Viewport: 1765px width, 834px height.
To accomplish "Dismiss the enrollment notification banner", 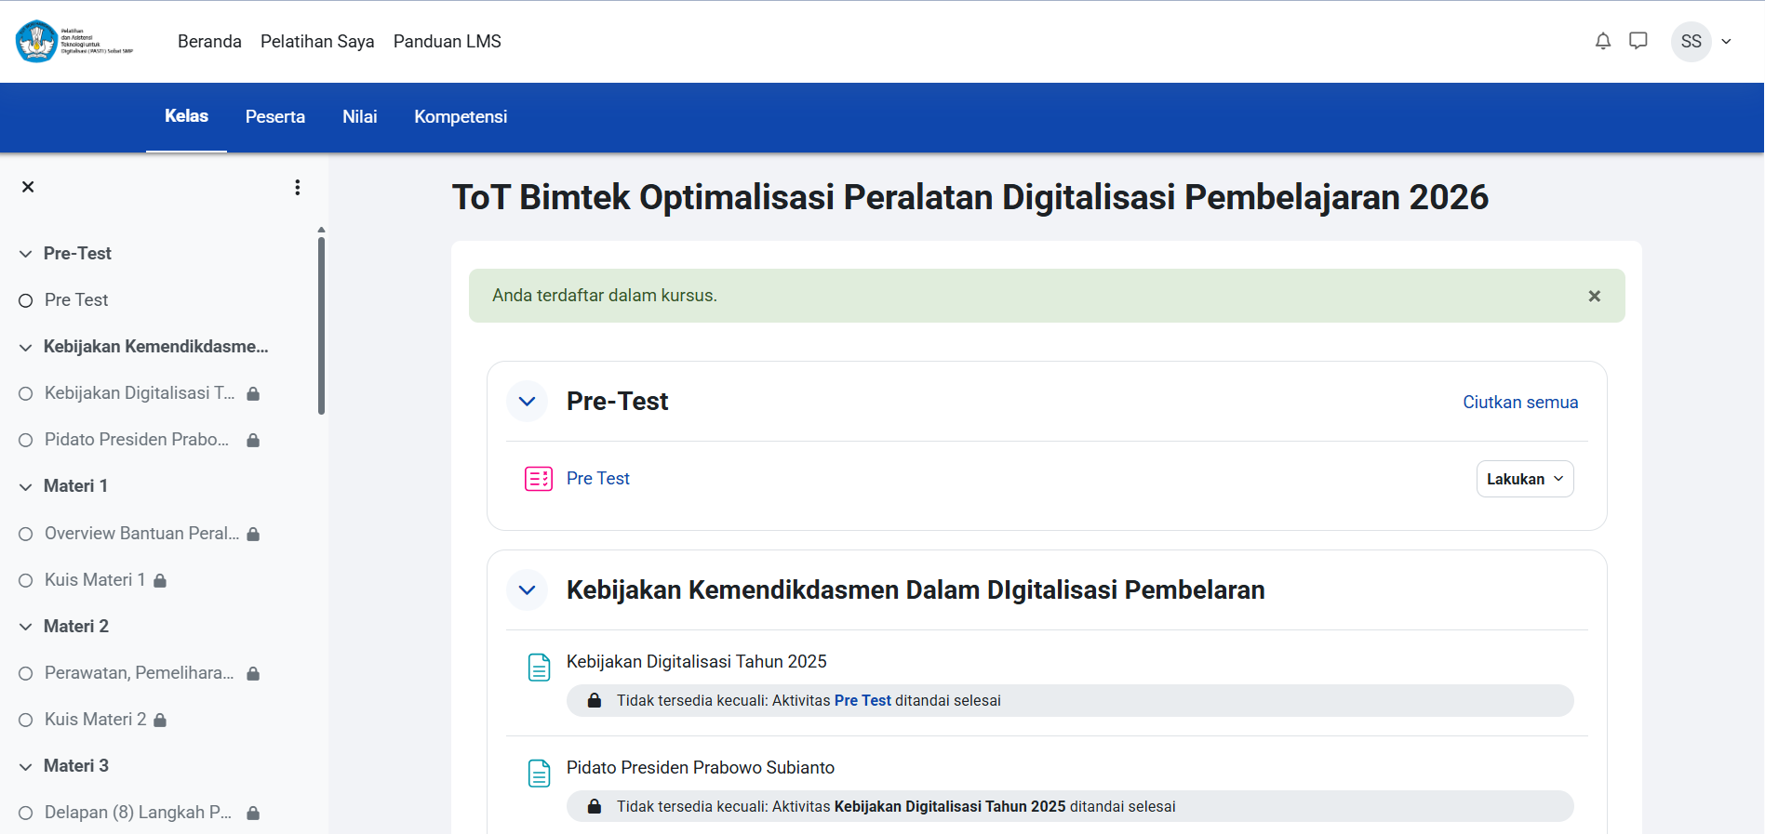I will 1594,296.
